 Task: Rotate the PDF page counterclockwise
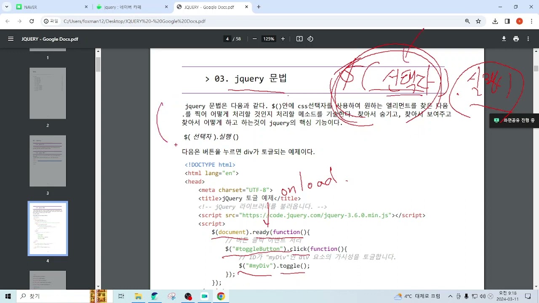pos(310,39)
